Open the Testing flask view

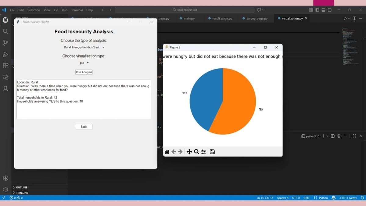pyautogui.click(x=5, y=89)
